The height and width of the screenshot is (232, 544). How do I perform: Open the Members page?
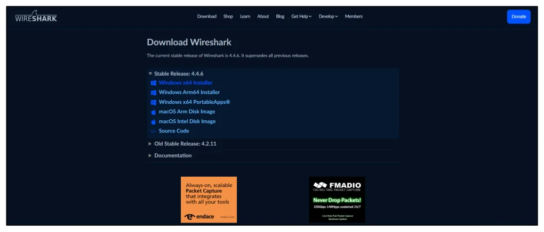pos(354,16)
